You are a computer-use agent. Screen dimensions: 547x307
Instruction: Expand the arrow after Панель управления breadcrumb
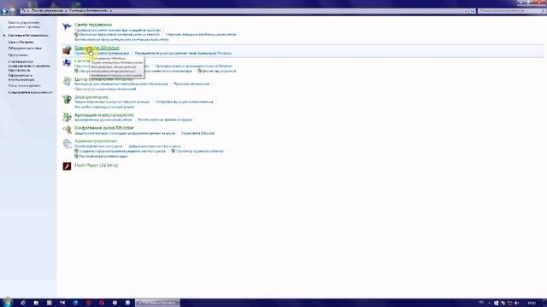pyautogui.click(x=66, y=11)
